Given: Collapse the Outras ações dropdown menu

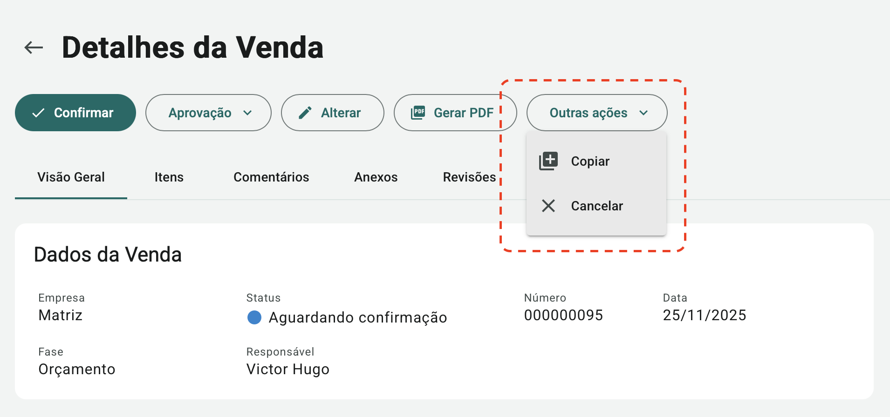Looking at the screenshot, I should point(597,113).
